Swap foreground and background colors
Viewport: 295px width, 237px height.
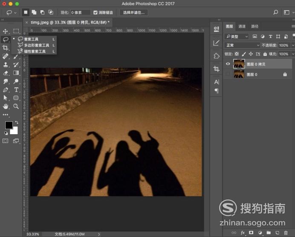(17, 122)
